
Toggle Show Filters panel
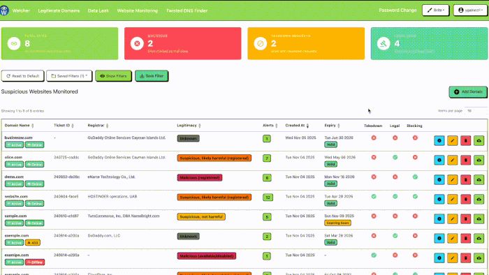tap(113, 76)
